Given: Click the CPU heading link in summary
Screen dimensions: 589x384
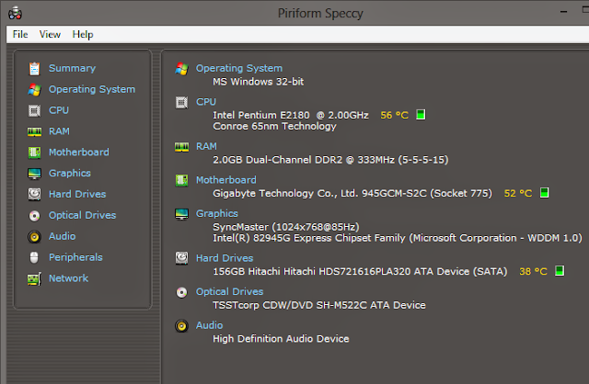Looking at the screenshot, I should tap(206, 102).
